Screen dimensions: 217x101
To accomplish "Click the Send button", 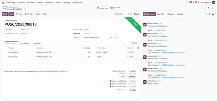I will (5, 14).
